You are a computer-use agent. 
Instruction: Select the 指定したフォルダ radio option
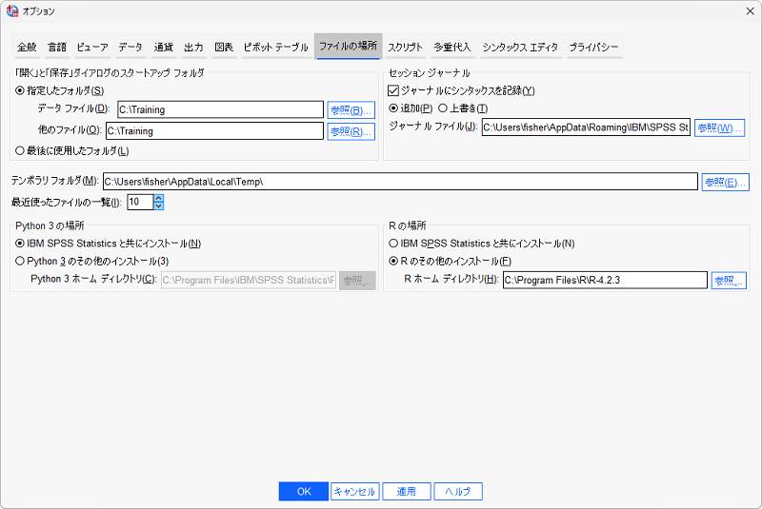[60, 90]
